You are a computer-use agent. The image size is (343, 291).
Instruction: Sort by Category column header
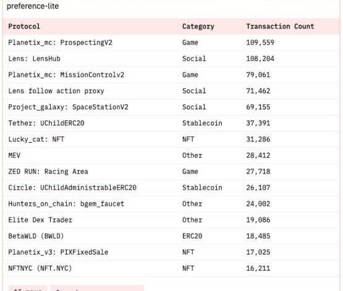(x=198, y=27)
